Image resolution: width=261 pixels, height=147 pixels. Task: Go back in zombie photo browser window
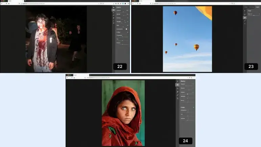click(2, 3)
